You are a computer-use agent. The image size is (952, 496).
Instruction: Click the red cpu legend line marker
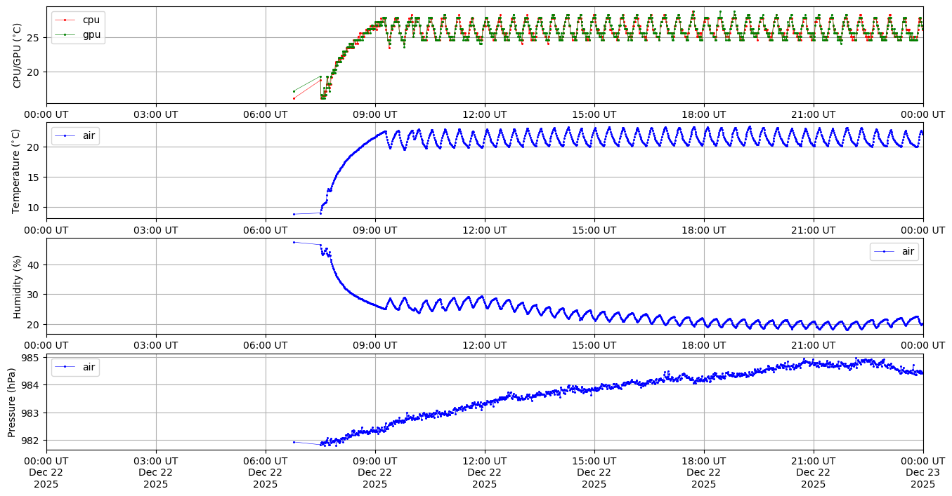coord(65,20)
